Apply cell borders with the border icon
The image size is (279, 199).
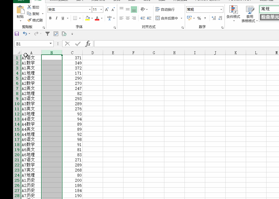point(75,18)
